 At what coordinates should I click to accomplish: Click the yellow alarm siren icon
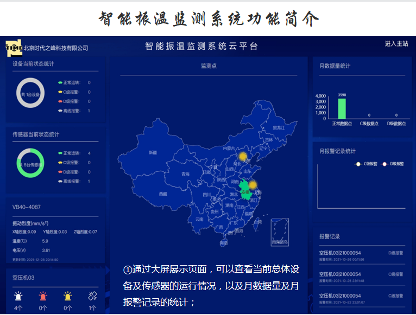coord(68,296)
